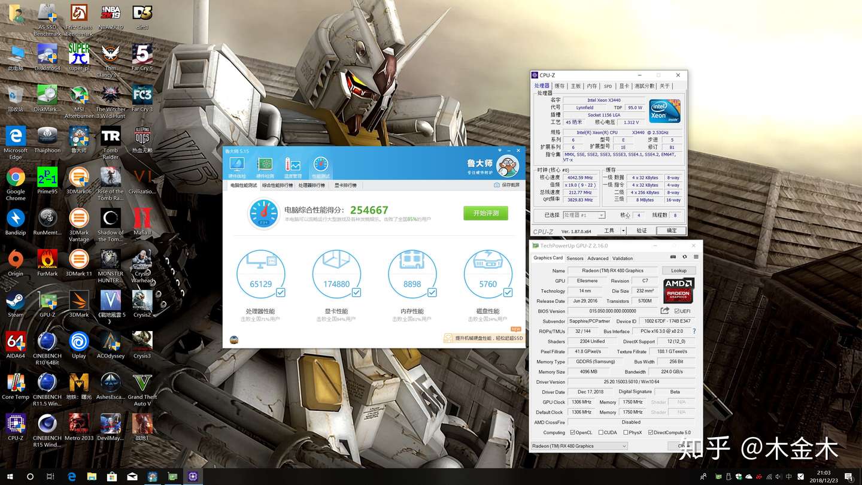The height and width of the screenshot is (485, 862).
Task: Open the 测试分数 tab in CPU-Z
Action: (645, 86)
